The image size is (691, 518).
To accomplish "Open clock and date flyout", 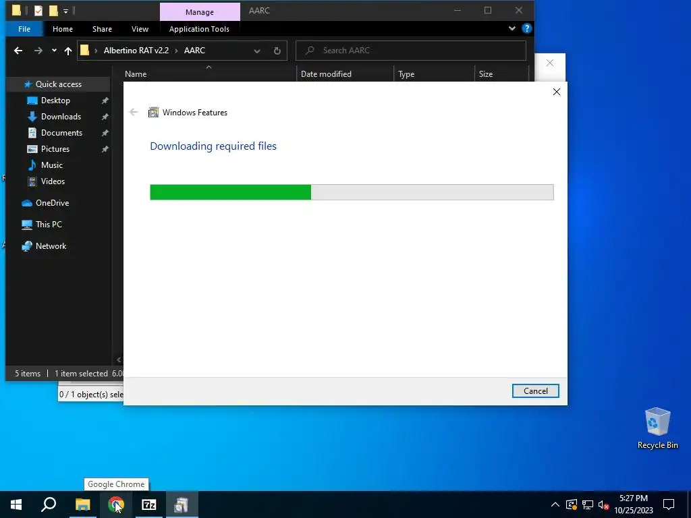I will tap(633, 505).
